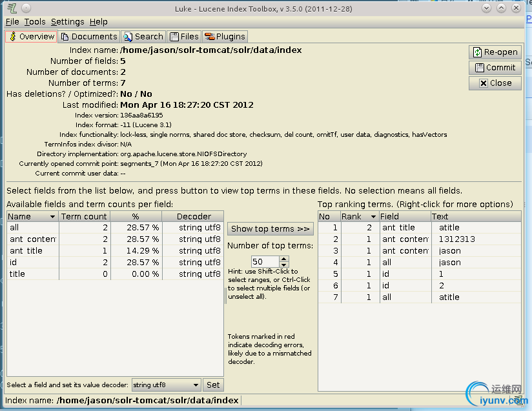Click the Field column header in top terms

[x=405, y=216]
